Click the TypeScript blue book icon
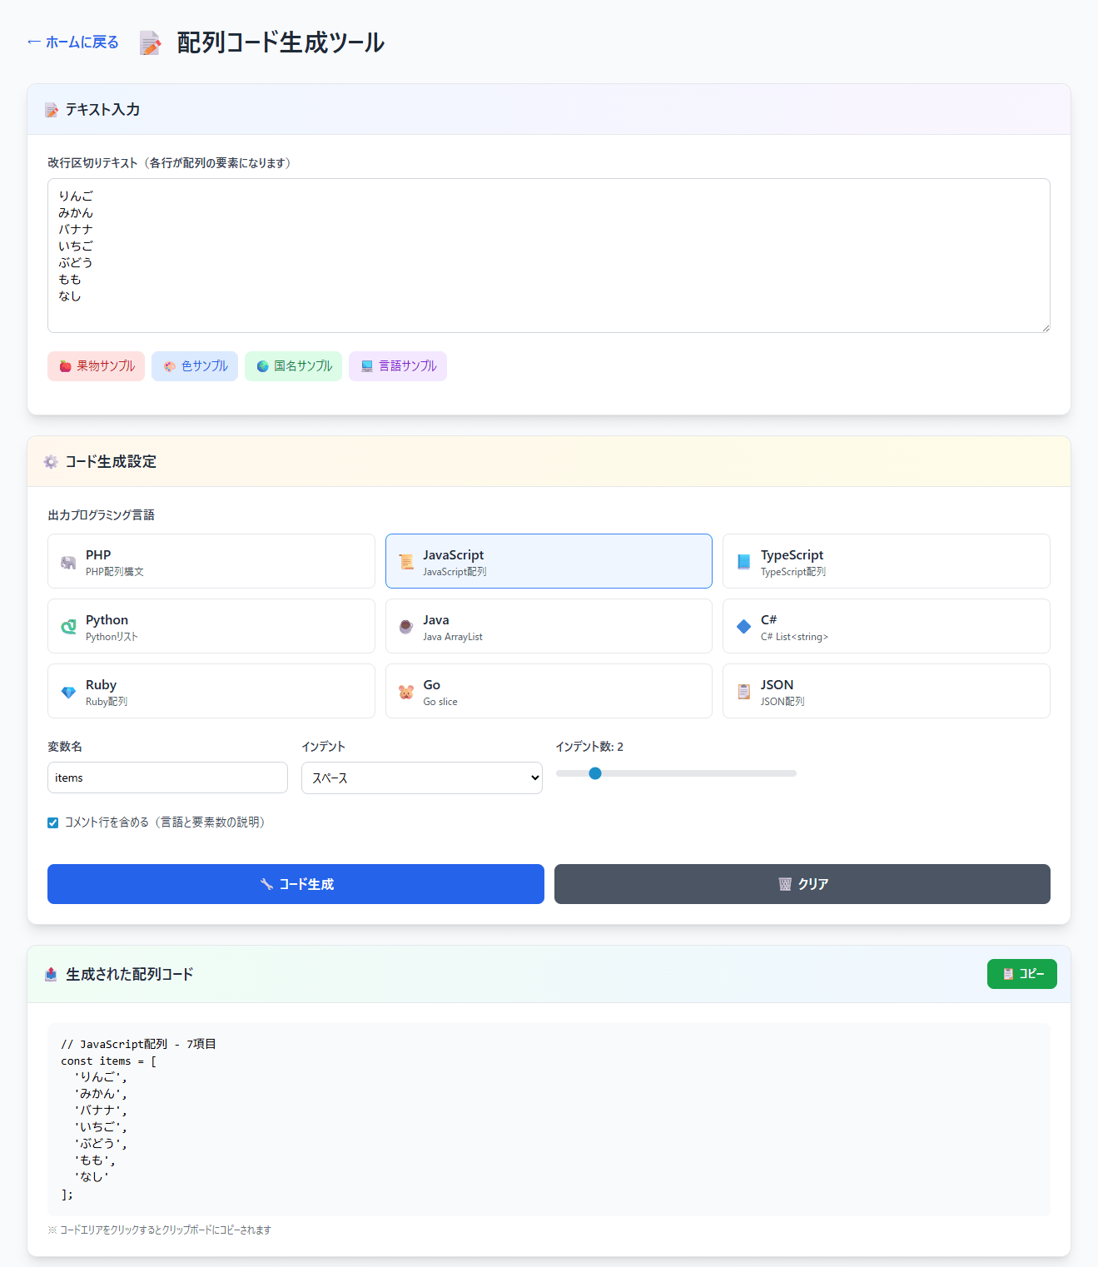1098x1267 pixels. [743, 562]
